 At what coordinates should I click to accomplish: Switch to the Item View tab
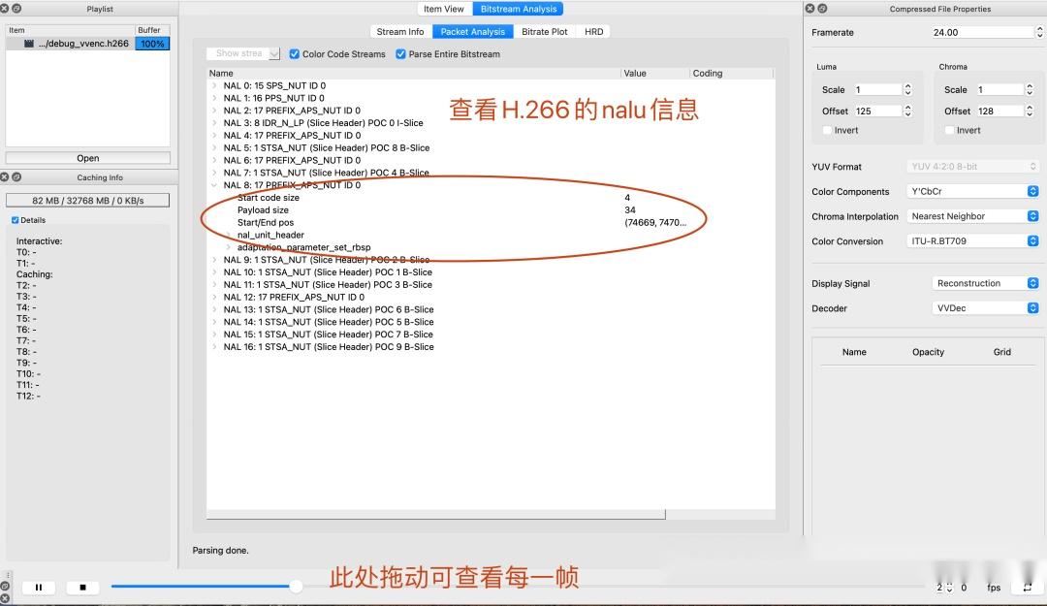pos(443,9)
